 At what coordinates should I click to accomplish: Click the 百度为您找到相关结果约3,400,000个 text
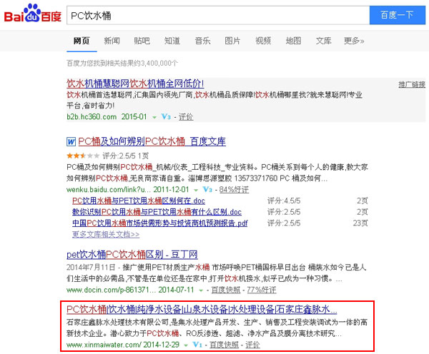point(122,64)
